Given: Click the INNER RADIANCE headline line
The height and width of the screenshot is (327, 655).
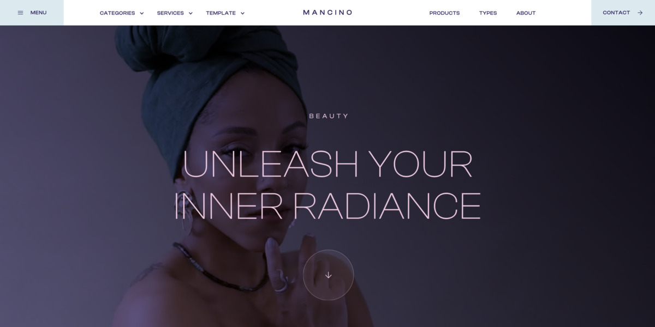Looking at the screenshot, I should (x=327, y=206).
